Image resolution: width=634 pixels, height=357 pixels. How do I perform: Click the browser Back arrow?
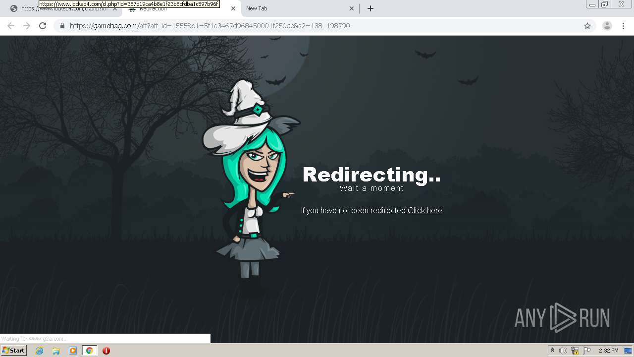[11, 26]
